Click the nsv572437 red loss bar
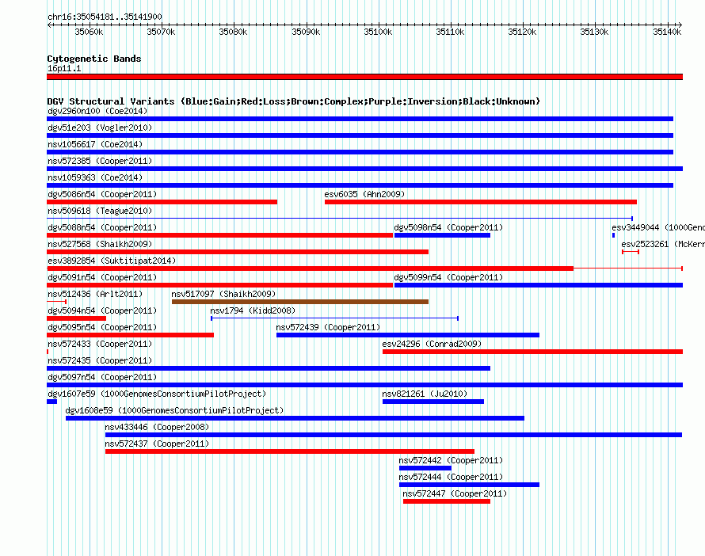Screen dimensions: 705x556 tap(290, 451)
